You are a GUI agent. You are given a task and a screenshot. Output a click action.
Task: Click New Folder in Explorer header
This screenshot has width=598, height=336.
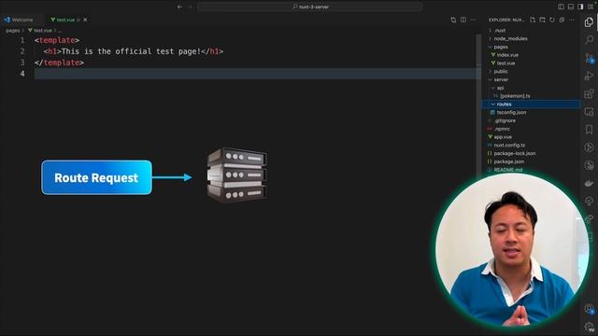(x=542, y=20)
